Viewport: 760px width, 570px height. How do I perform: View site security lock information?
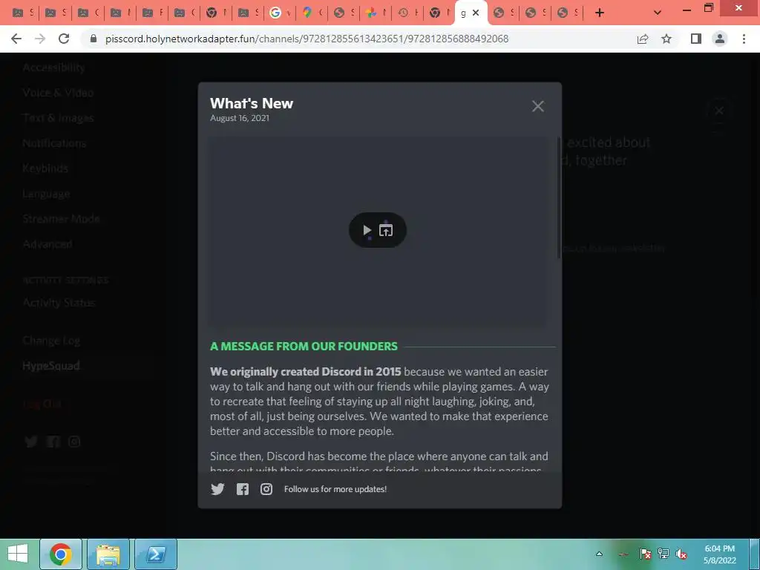point(94,39)
